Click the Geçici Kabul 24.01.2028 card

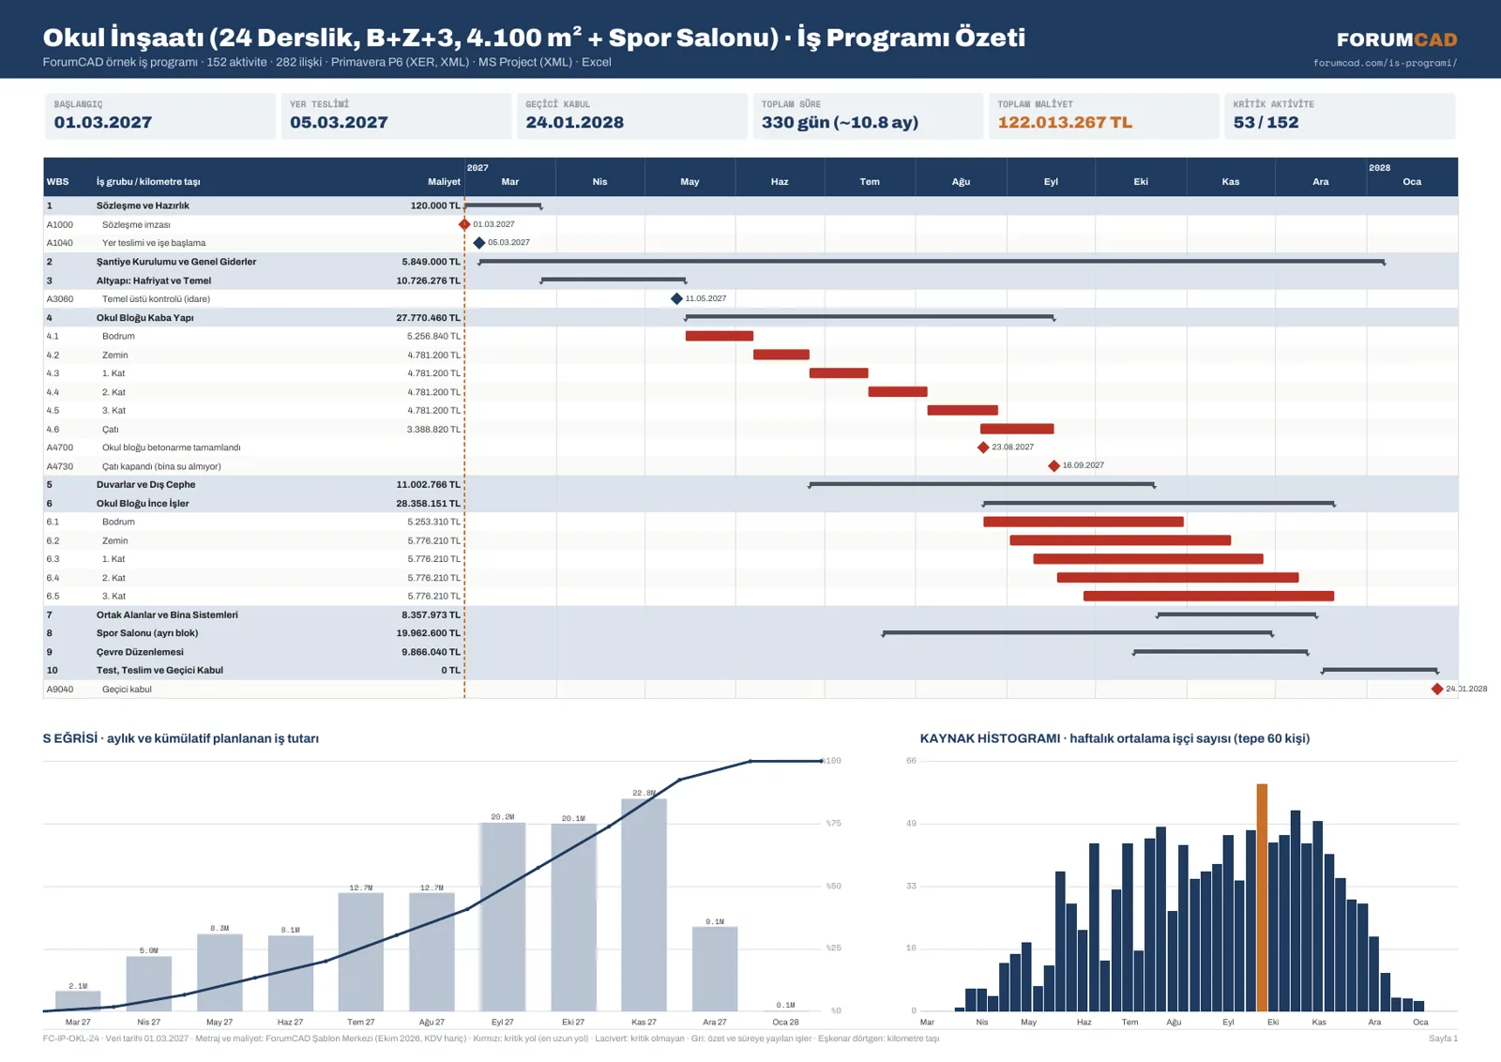[x=631, y=116]
